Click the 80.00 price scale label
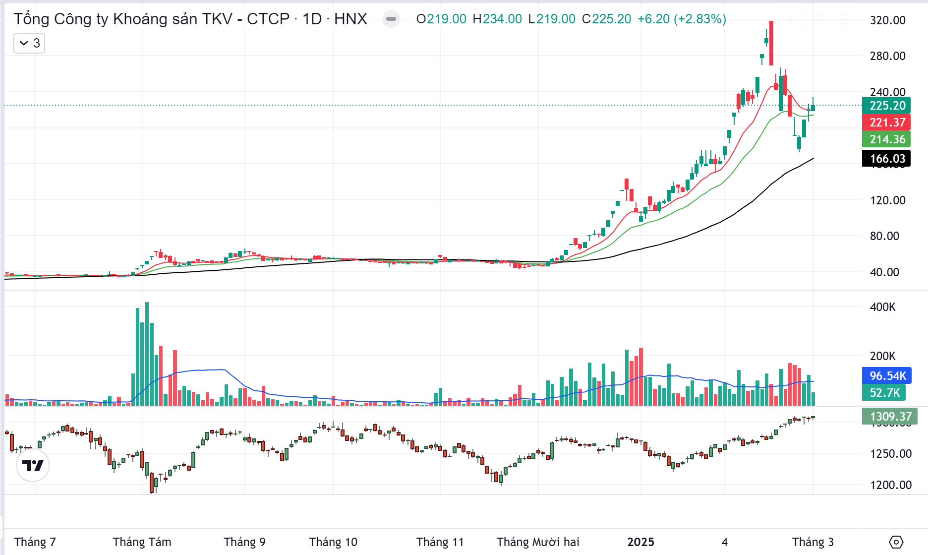This screenshot has height=555, width=928. point(884,236)
